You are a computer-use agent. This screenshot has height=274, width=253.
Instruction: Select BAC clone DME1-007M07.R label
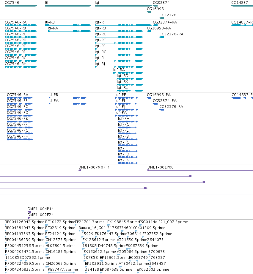pyautogui.click(x=94, y=167)
